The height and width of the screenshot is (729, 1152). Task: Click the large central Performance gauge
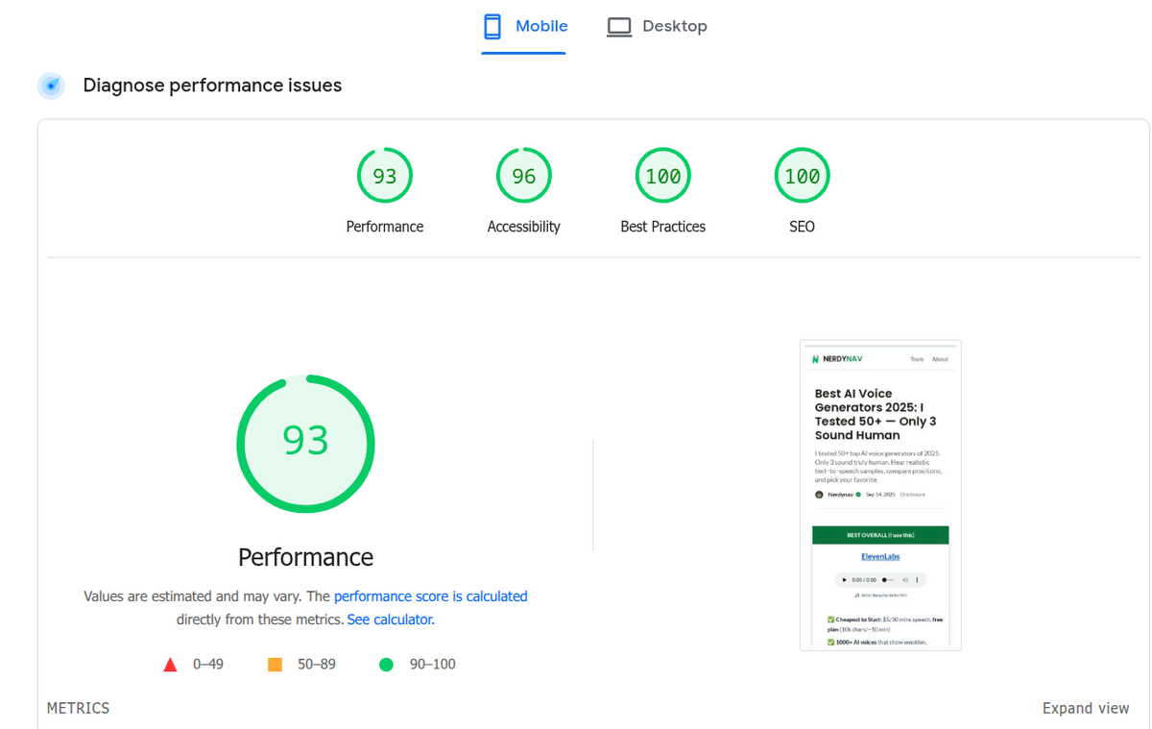tap(305, 443)
